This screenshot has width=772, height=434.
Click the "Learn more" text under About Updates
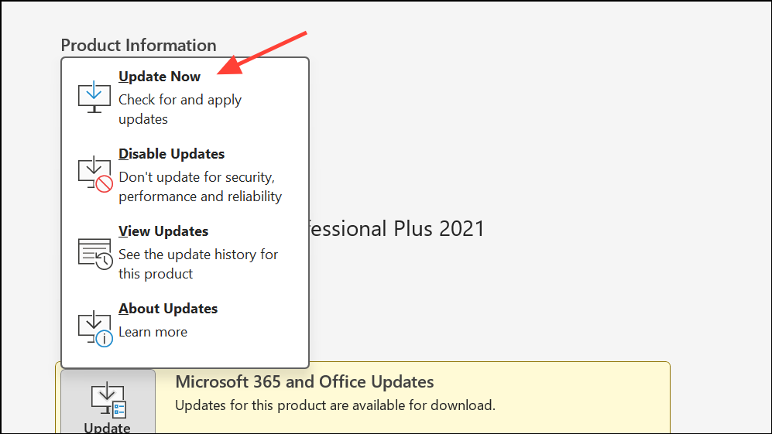153,332
